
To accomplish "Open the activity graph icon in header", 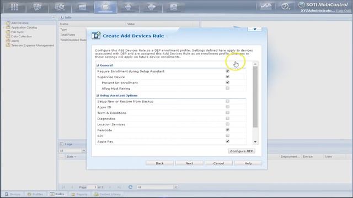I will (x=266, y=7).
